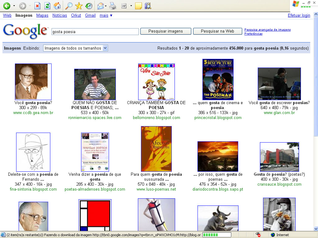Expand the Back button history arrow

[14, 6]
